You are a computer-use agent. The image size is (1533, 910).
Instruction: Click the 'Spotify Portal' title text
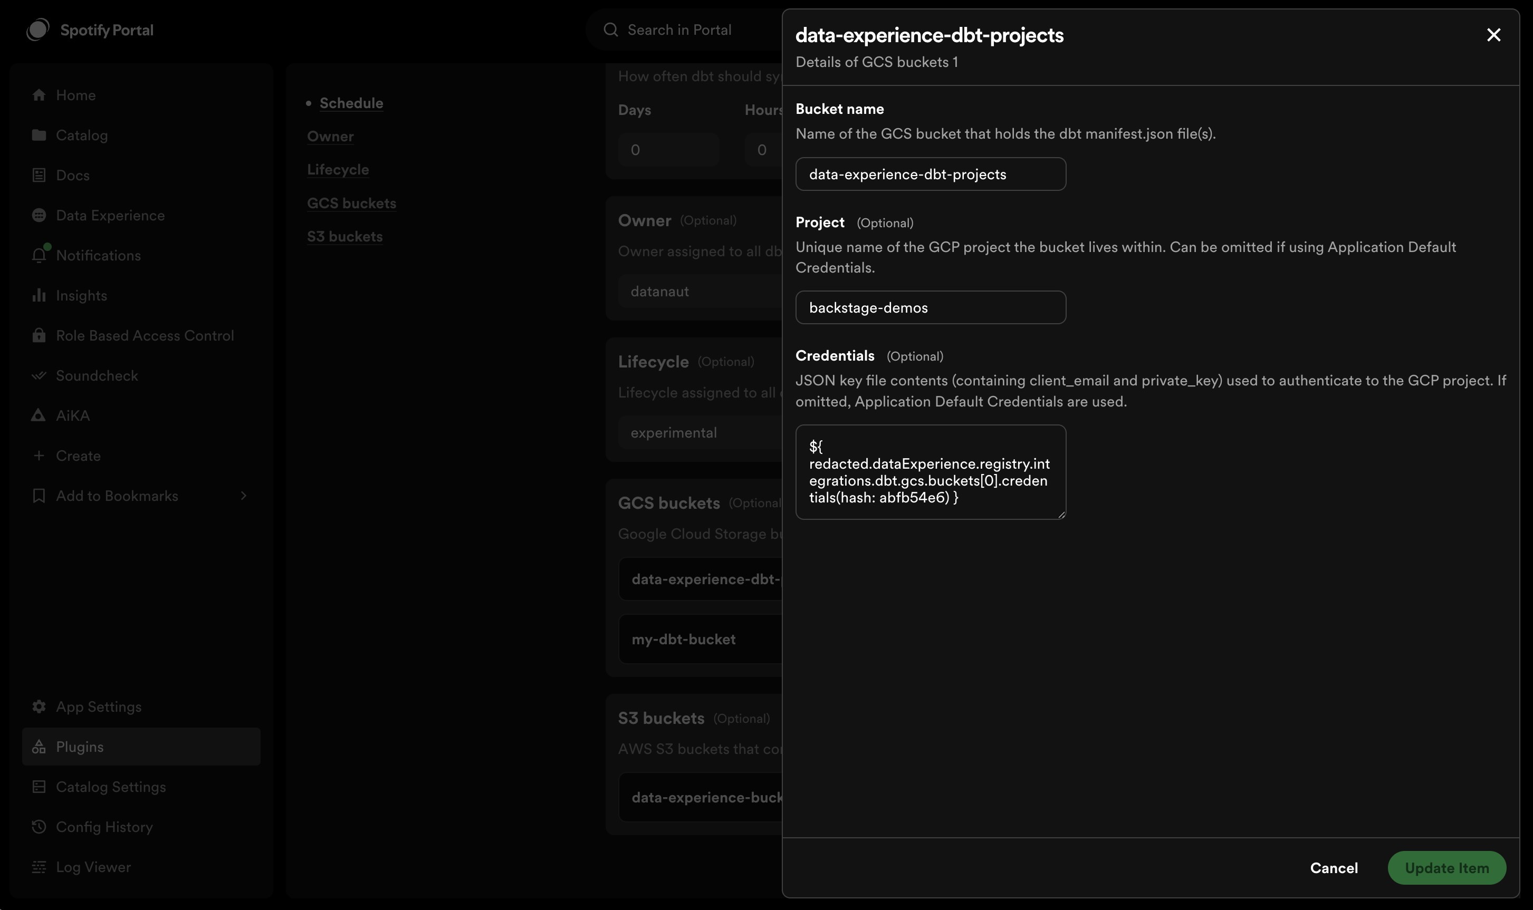[107, 30]
